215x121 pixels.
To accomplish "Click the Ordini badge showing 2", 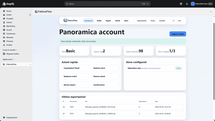I will click(30, 15).
